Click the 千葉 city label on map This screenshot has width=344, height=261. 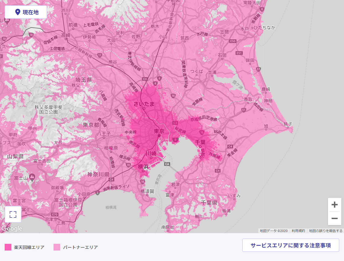point(200,142)
